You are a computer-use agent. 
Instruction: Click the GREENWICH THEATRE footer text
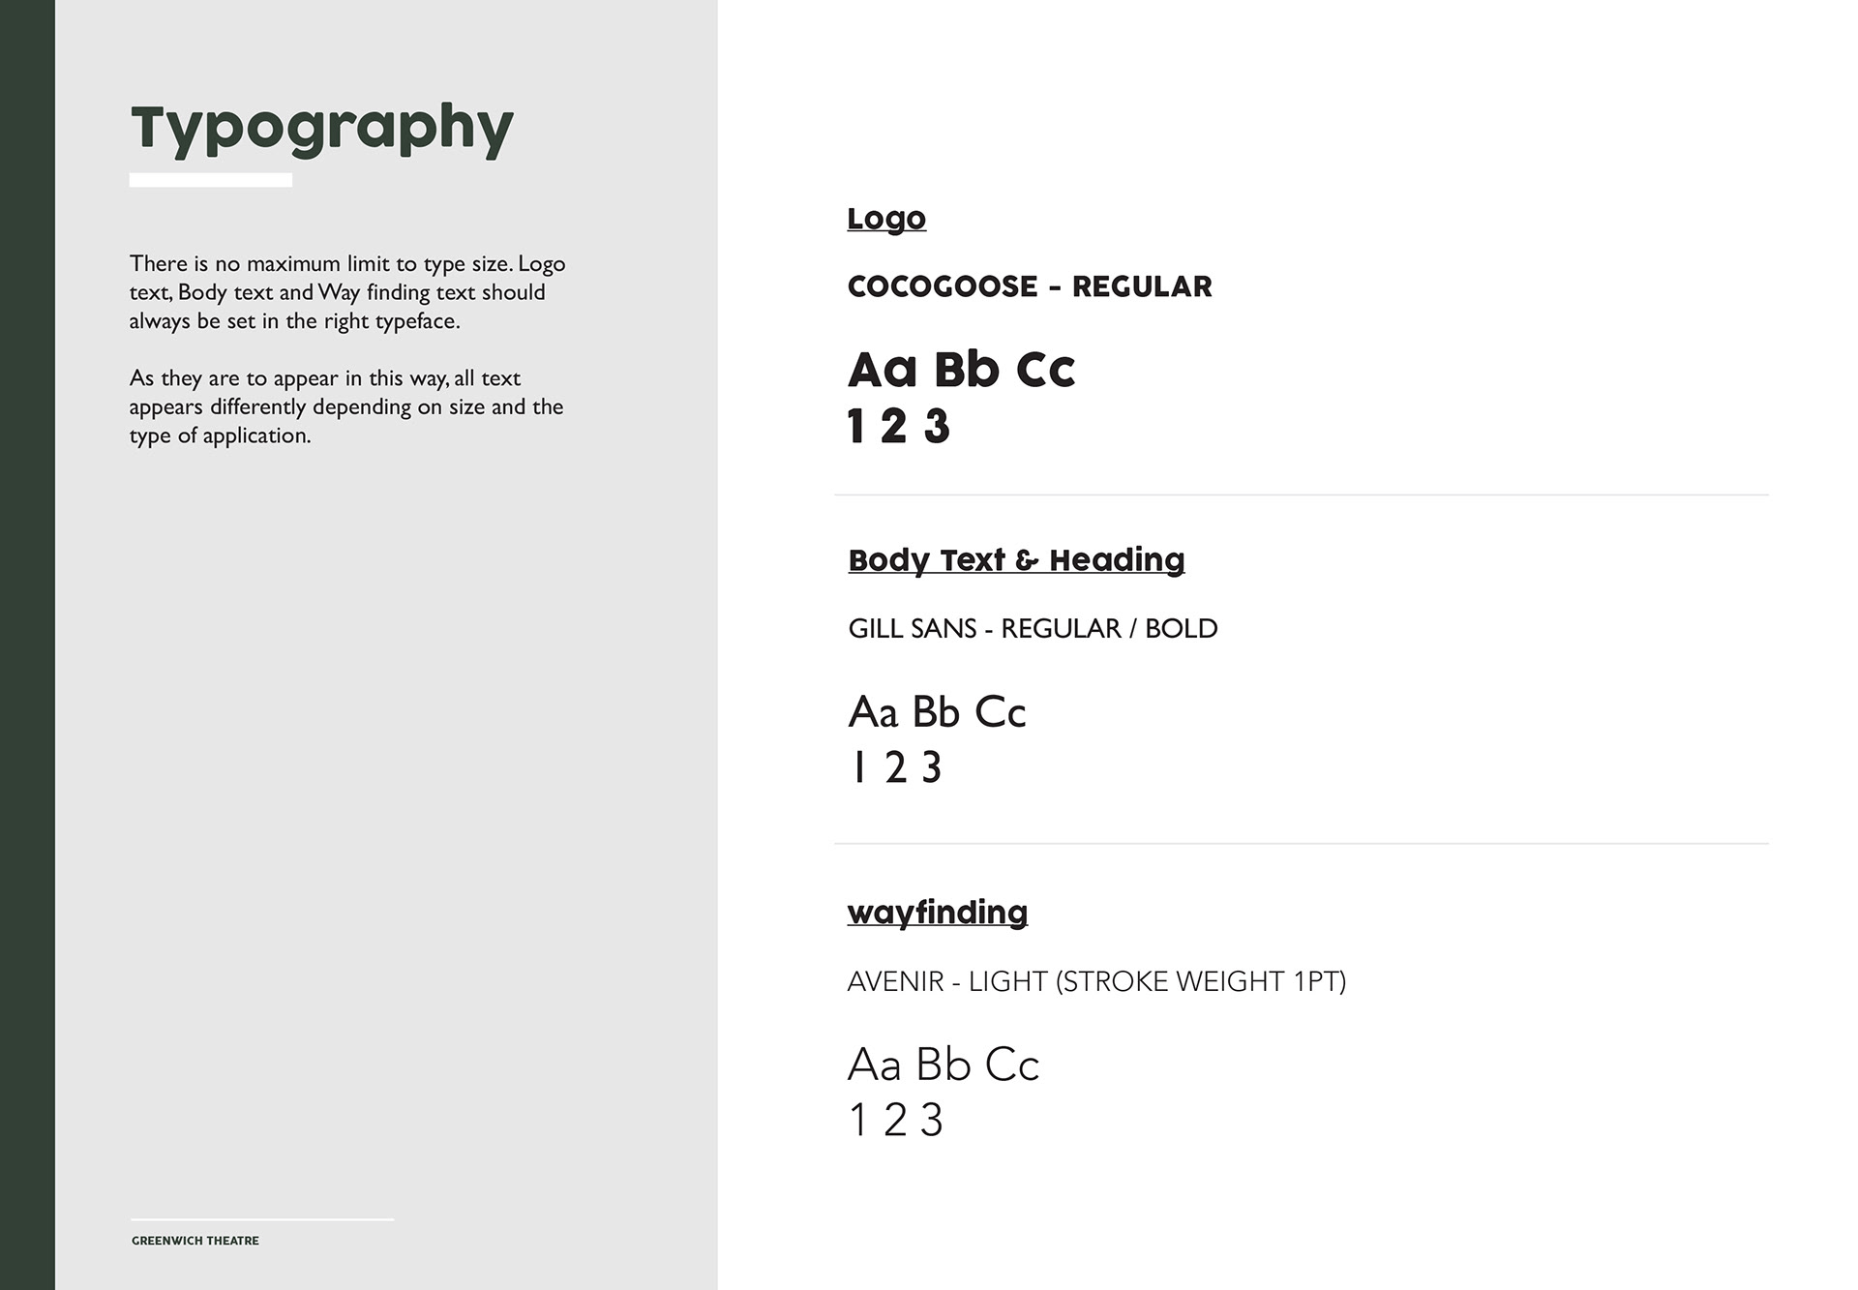[x=195, y=1241]
